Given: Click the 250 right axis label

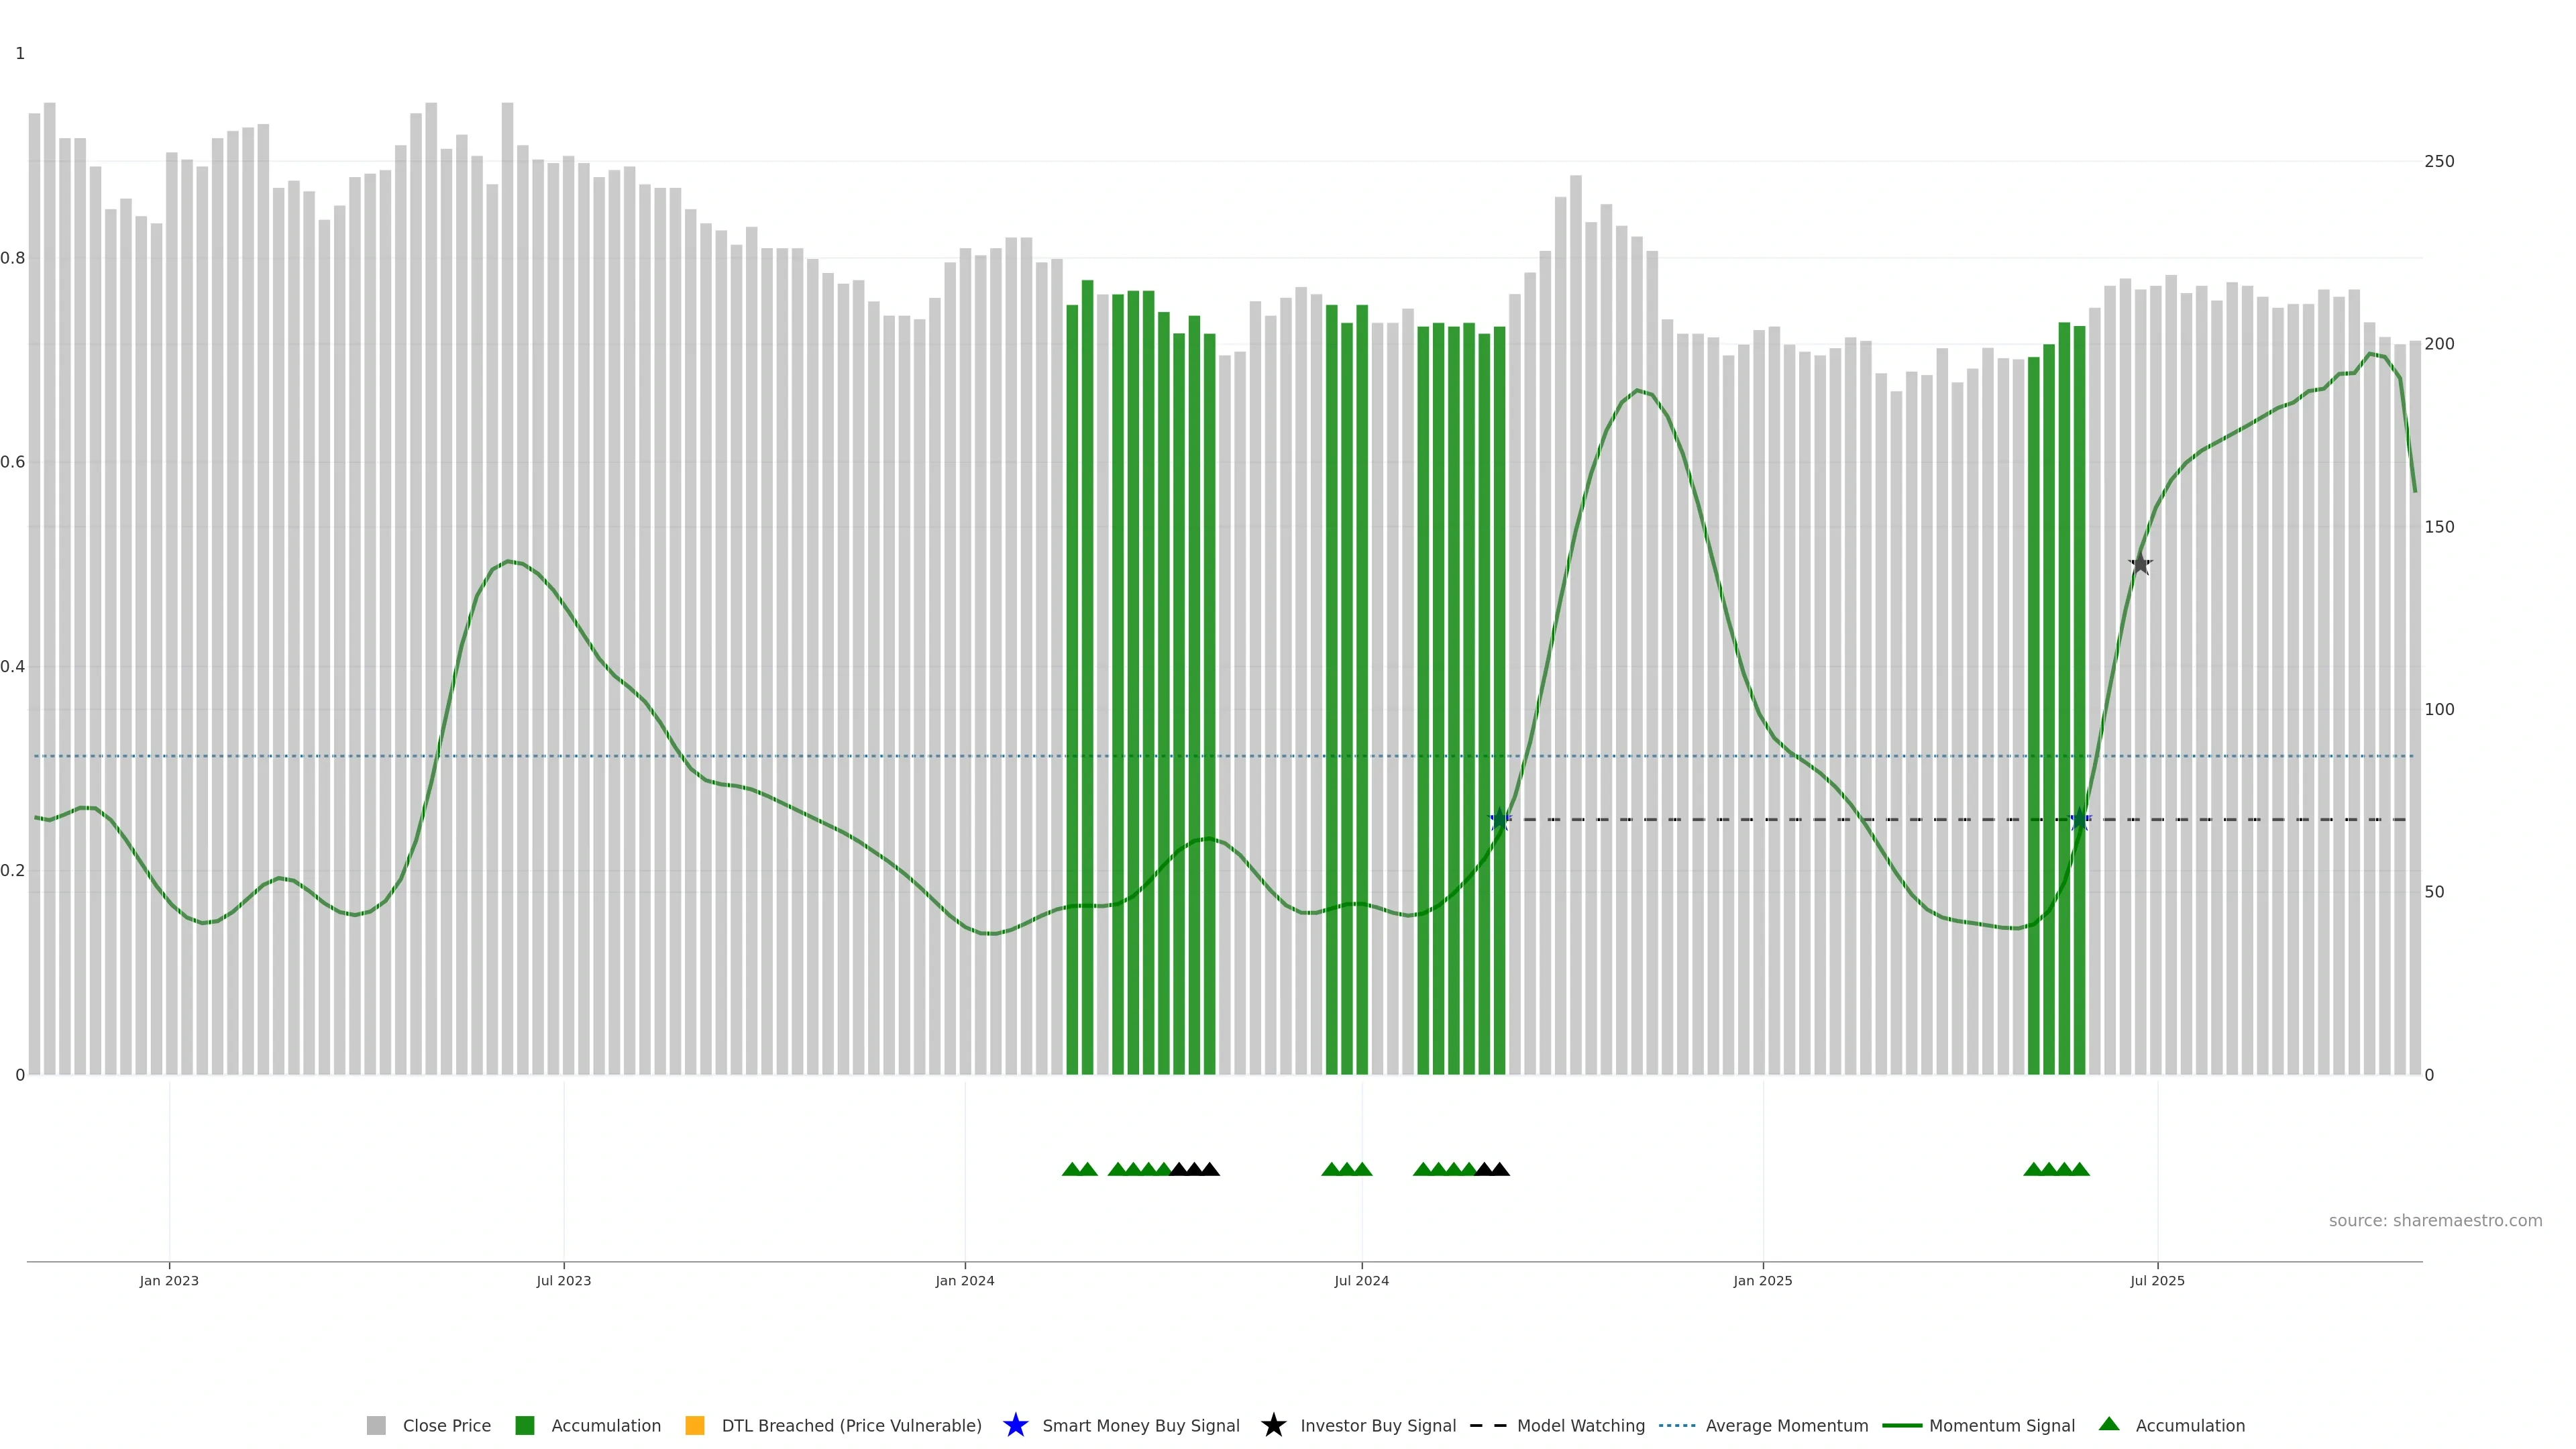Looking at the screenshot, I should [x=2439, y=161].
